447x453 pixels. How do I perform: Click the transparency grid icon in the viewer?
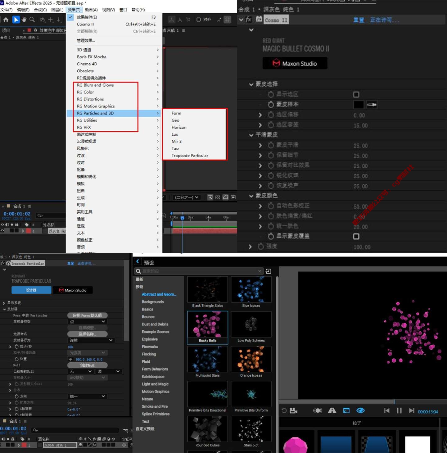coord(218,197)
